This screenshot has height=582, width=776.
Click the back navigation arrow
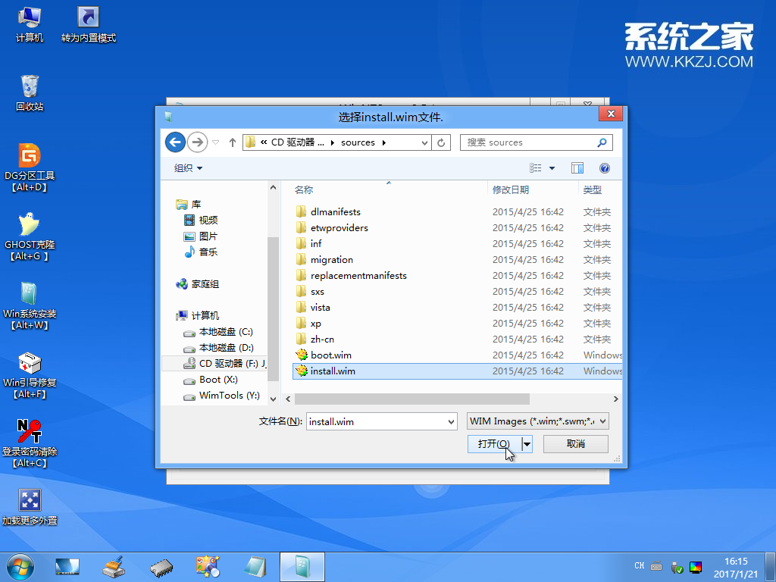pyautogui.click(x=176, y=142)
